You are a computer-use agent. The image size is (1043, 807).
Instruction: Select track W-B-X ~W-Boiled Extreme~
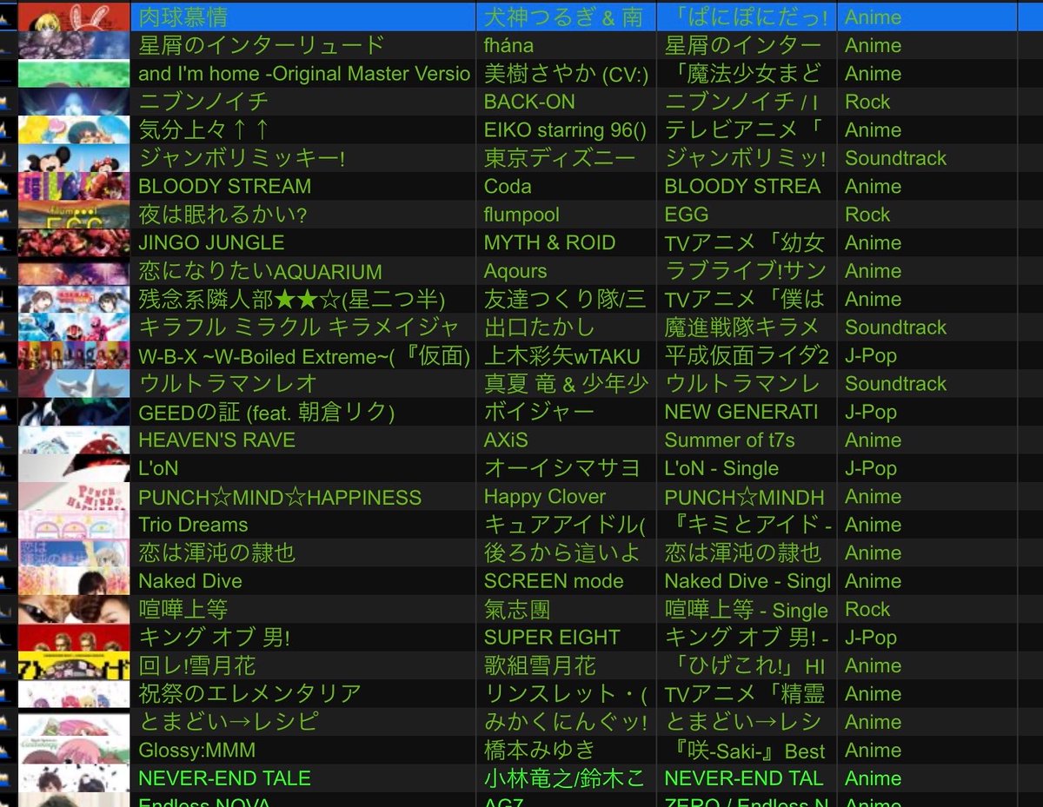pos(304,355)
